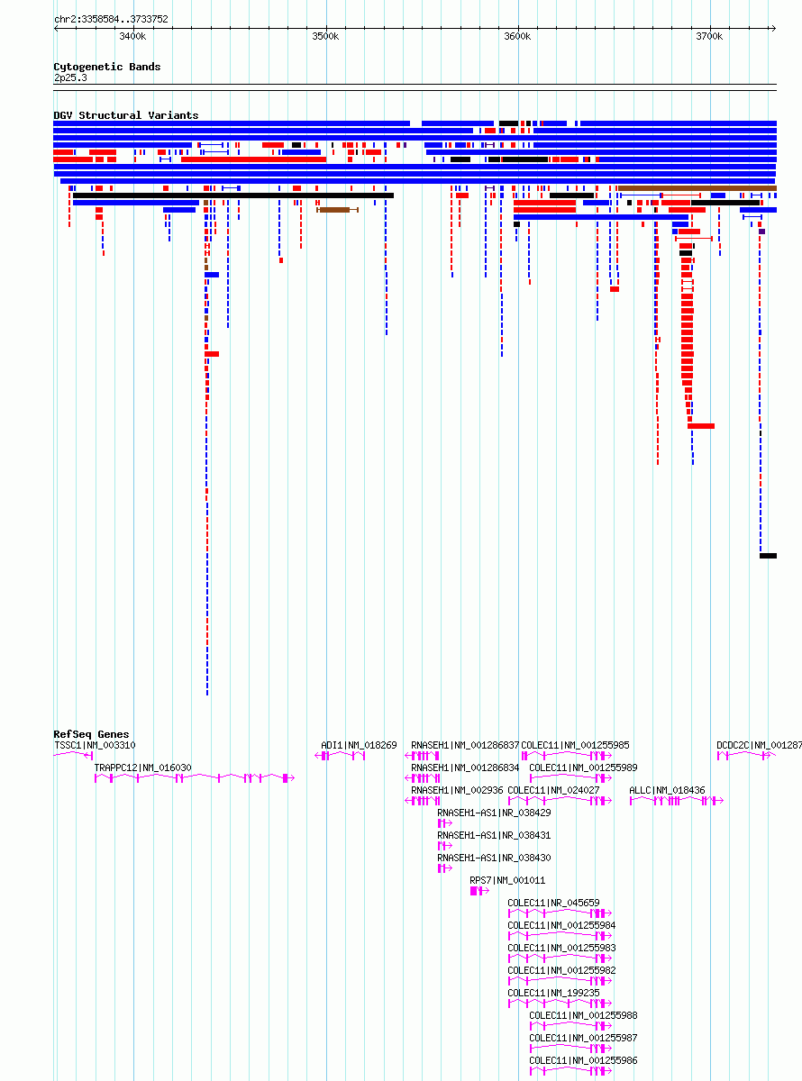Viewport: 802px width, 1081px height.
Task: Click the 3400k ruler tick label
Action: tap(132, 37)
